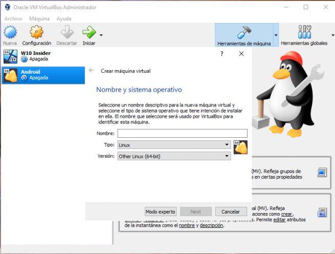The image size is (335, 254).
Task: Click the Android machine OS icon
Action: click(x=10, y=75)
